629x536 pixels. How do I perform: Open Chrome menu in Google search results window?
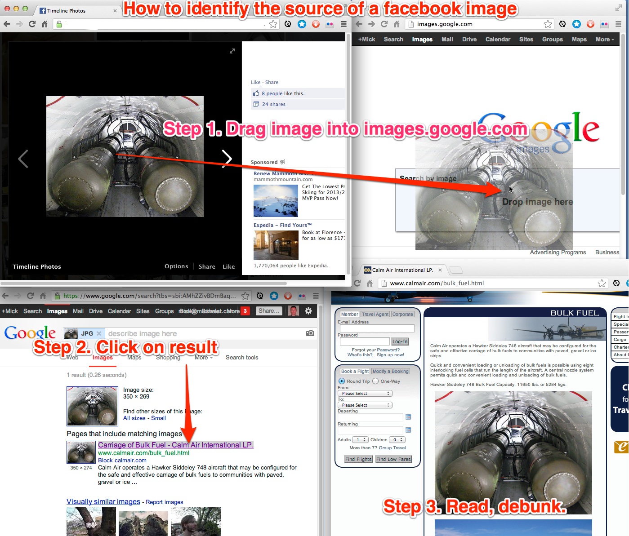pos(316,296)
